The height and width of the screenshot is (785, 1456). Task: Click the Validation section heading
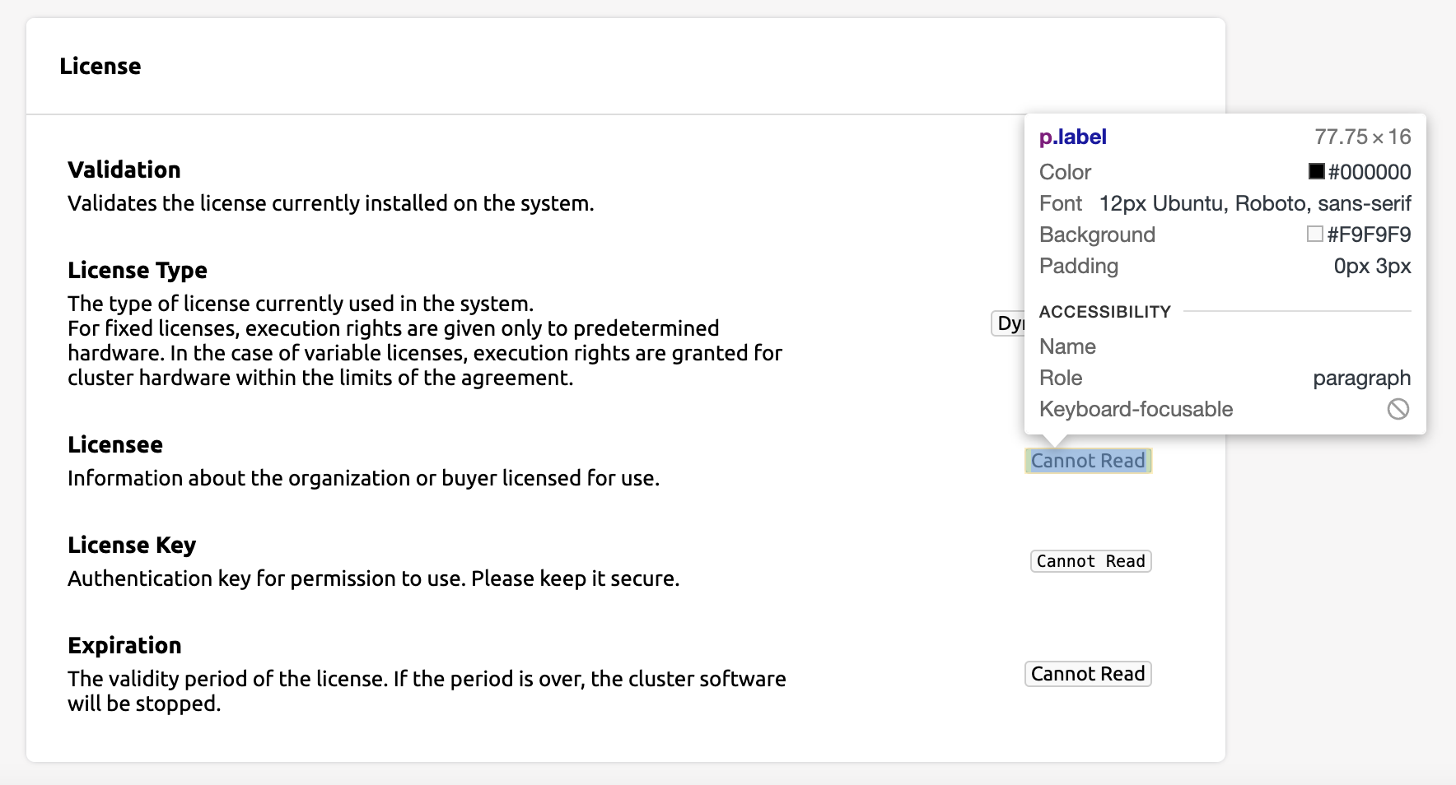124,170
